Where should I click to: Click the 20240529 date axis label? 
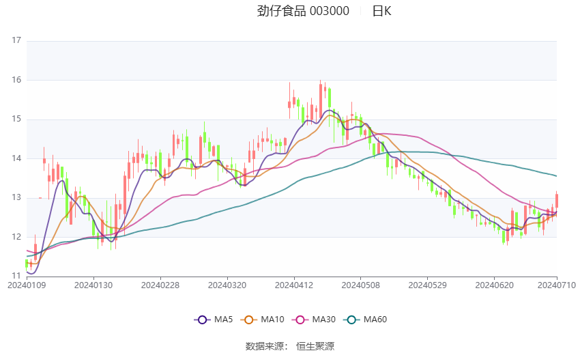tap(427, 285)
